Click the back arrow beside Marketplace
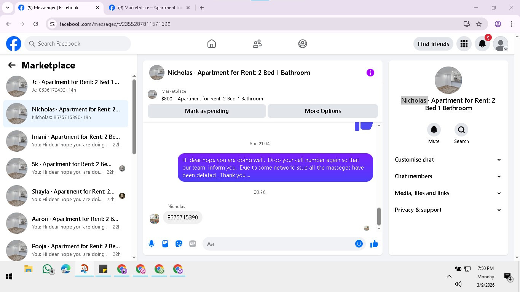Image resolution: width=520 pixels, height=292 pixels. pos(12,65)
